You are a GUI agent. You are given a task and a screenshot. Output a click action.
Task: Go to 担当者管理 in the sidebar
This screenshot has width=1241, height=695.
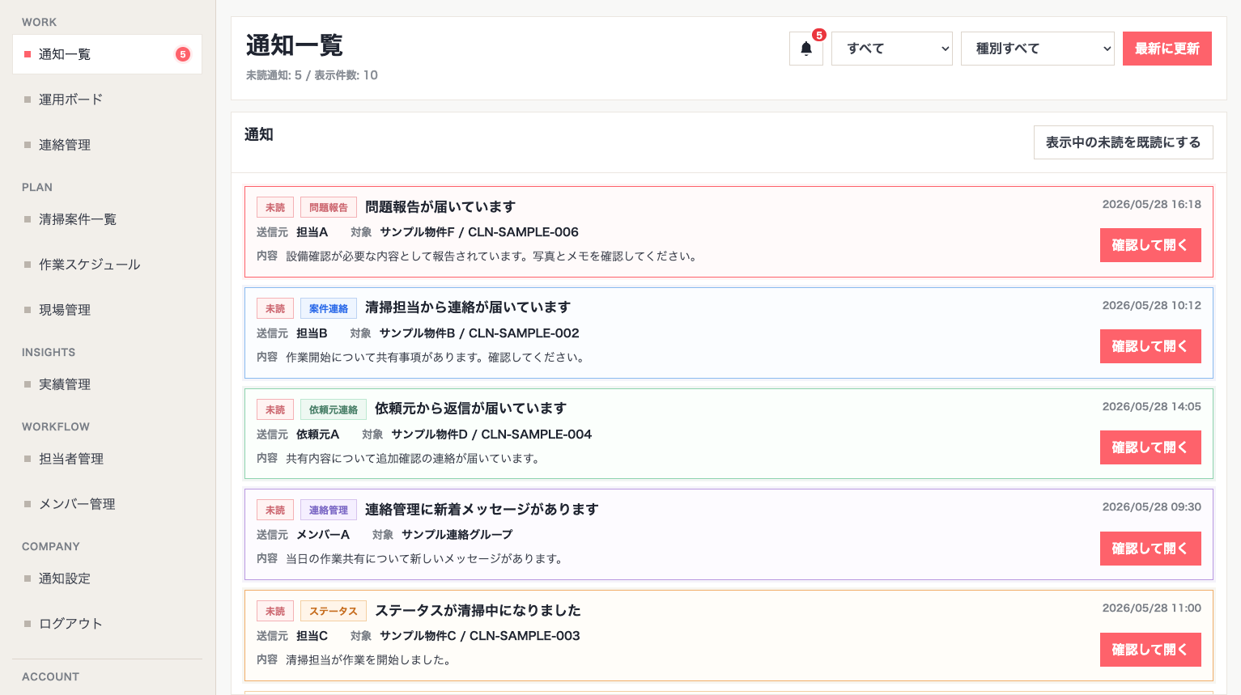coord(107,459)
